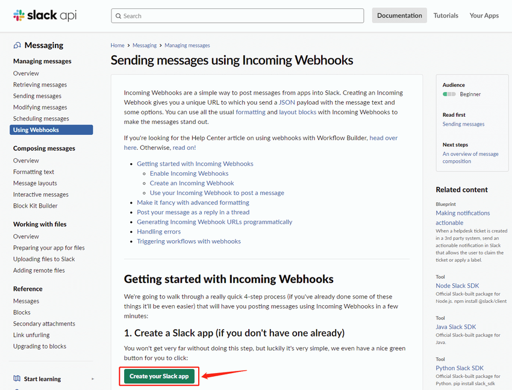Screen dimensions: 512x390
Task: Open Scheduling messages sidebar item
Action: 41,119
